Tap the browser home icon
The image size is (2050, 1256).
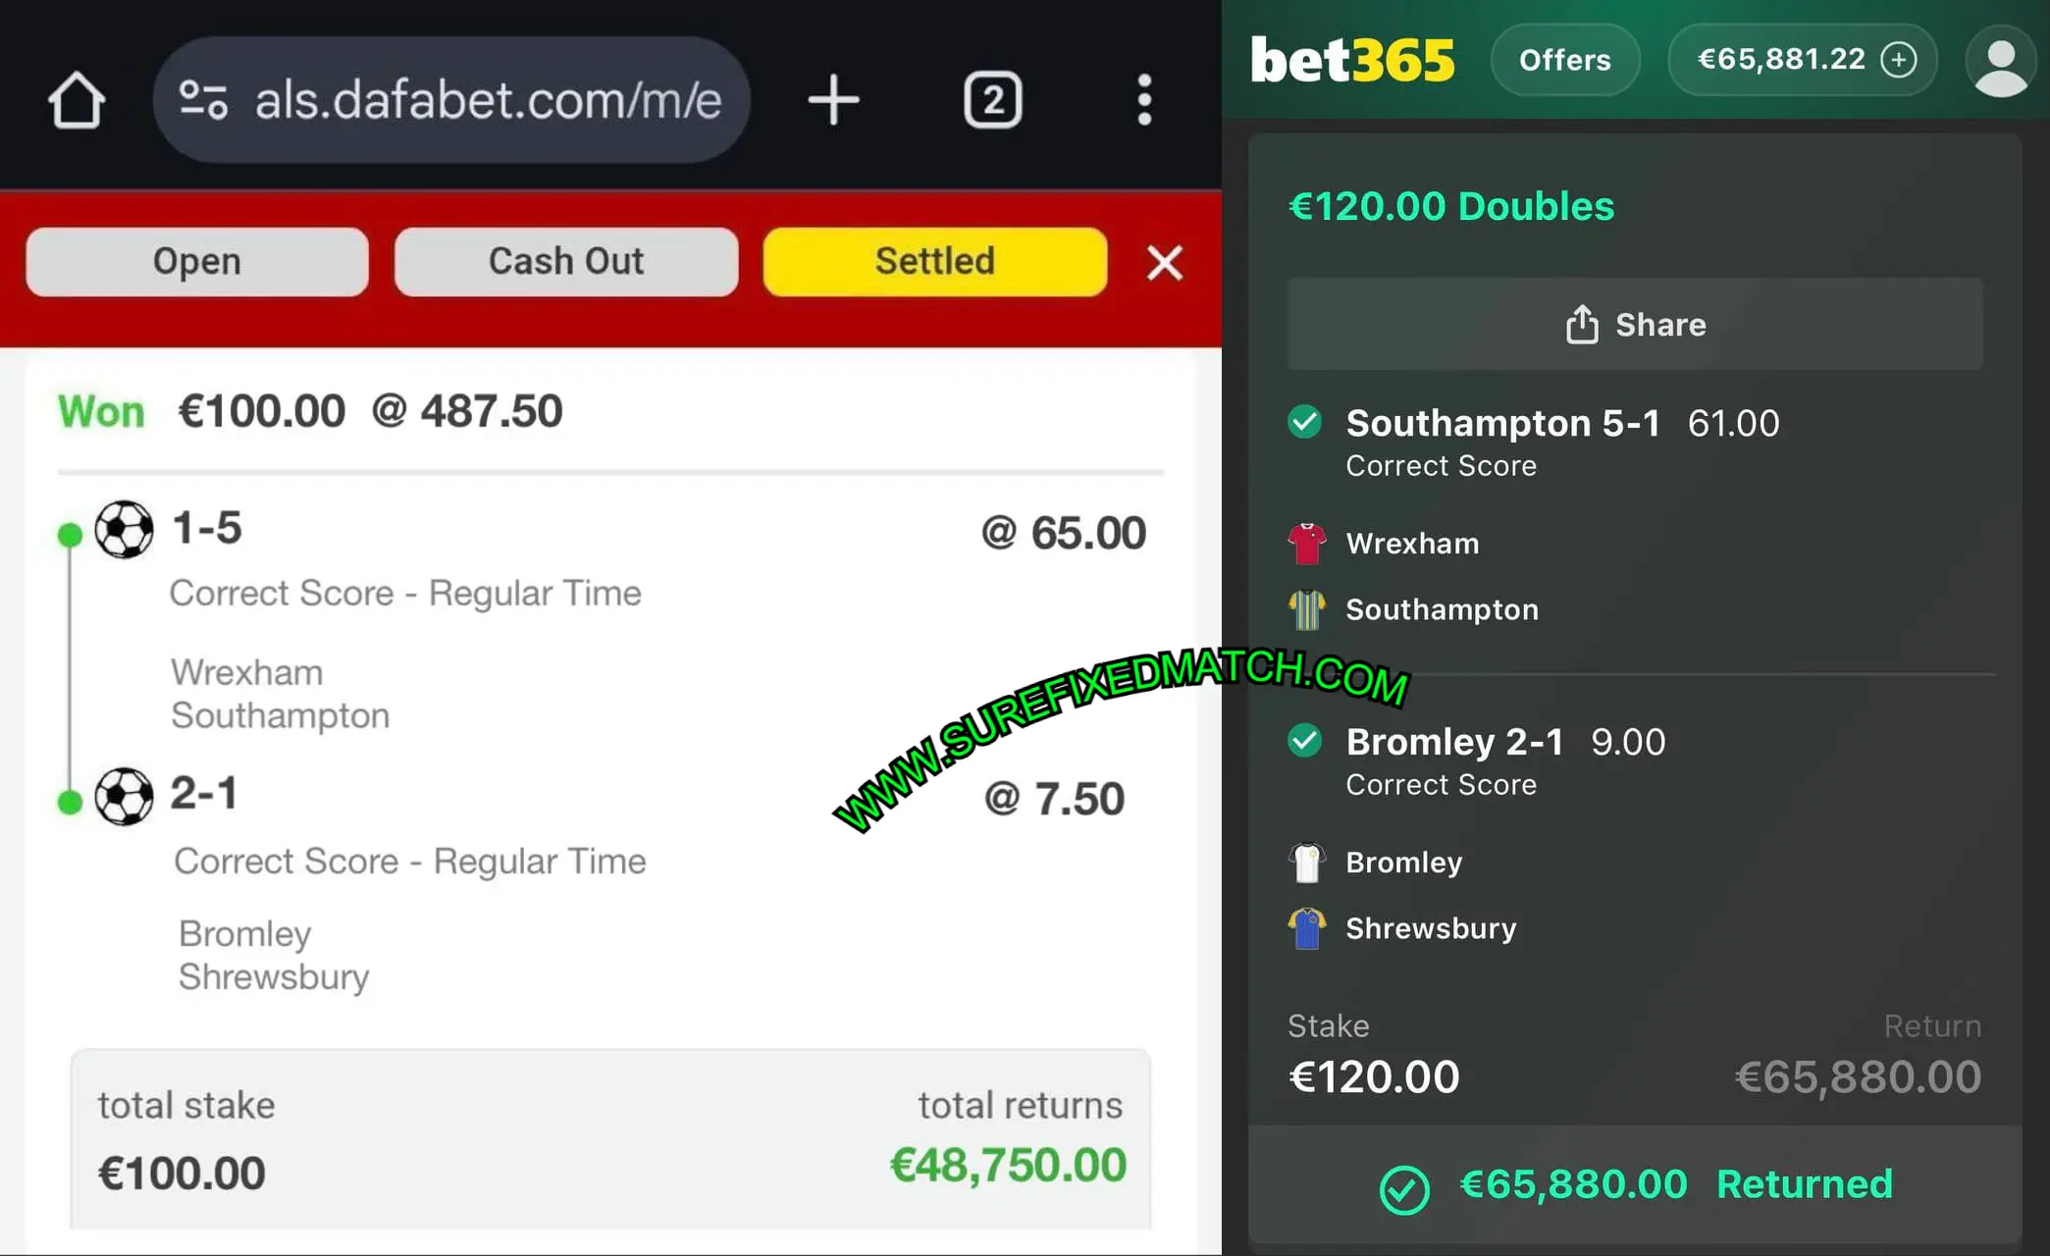point(77,100)
